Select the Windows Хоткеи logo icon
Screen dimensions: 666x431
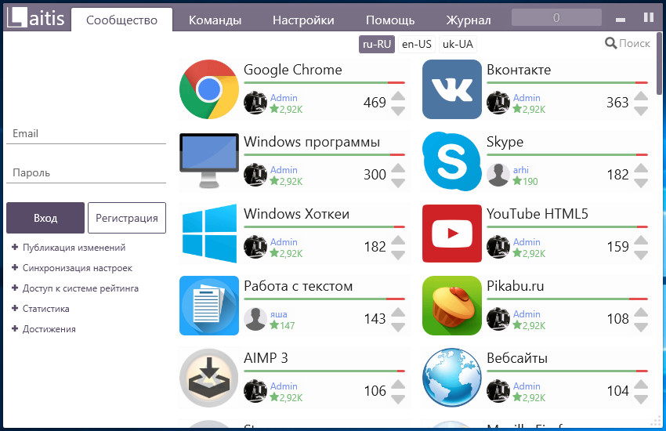click(209, 233)
